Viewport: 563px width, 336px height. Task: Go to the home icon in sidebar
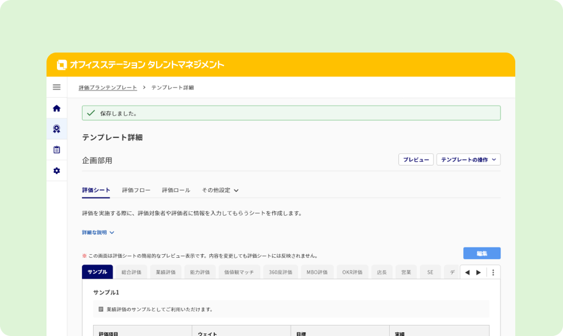(x=56, y=108)
